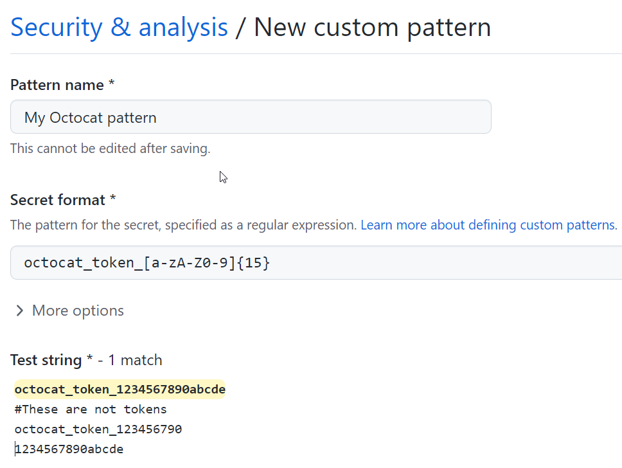Screen dimensions: 622x468
Task: Follow the Learn more about defining custom patterns link
Action: pos(488,224)
